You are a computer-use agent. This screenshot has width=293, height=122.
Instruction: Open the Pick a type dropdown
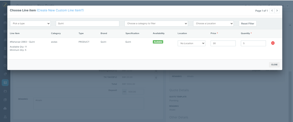click(x=30, y=23)
